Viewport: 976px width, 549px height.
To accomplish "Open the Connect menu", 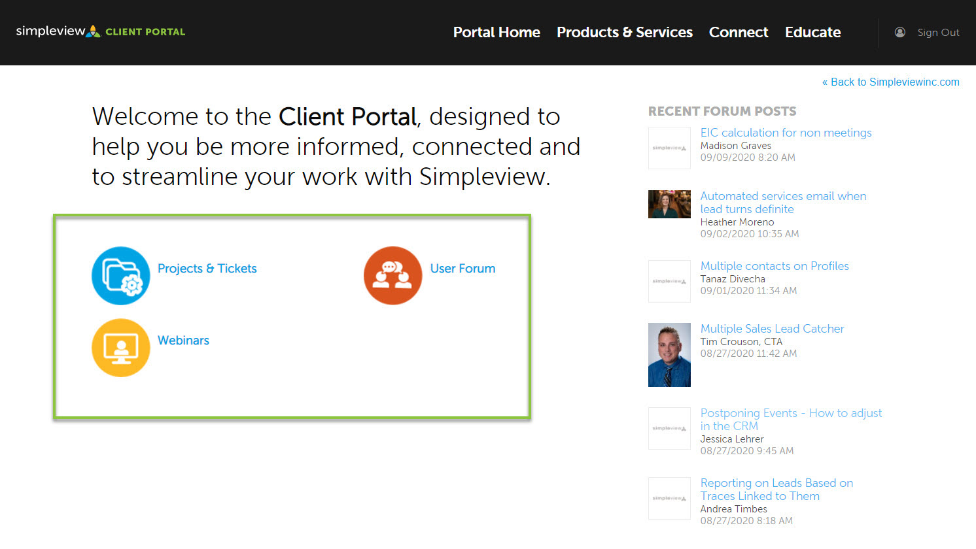I will click(x=739, y=32).
